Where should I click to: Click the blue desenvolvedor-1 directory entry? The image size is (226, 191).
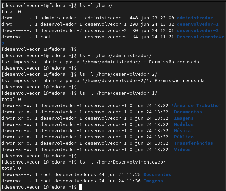(197, 24)
